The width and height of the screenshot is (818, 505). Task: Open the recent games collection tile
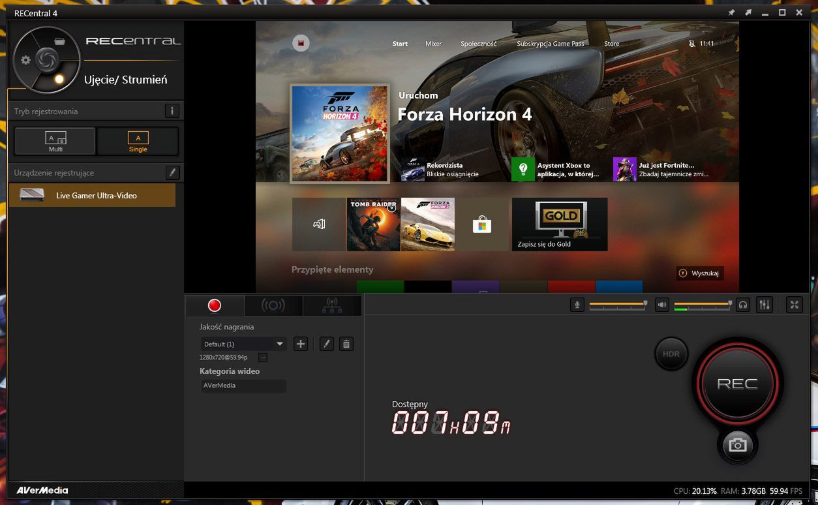pos(319,224)
